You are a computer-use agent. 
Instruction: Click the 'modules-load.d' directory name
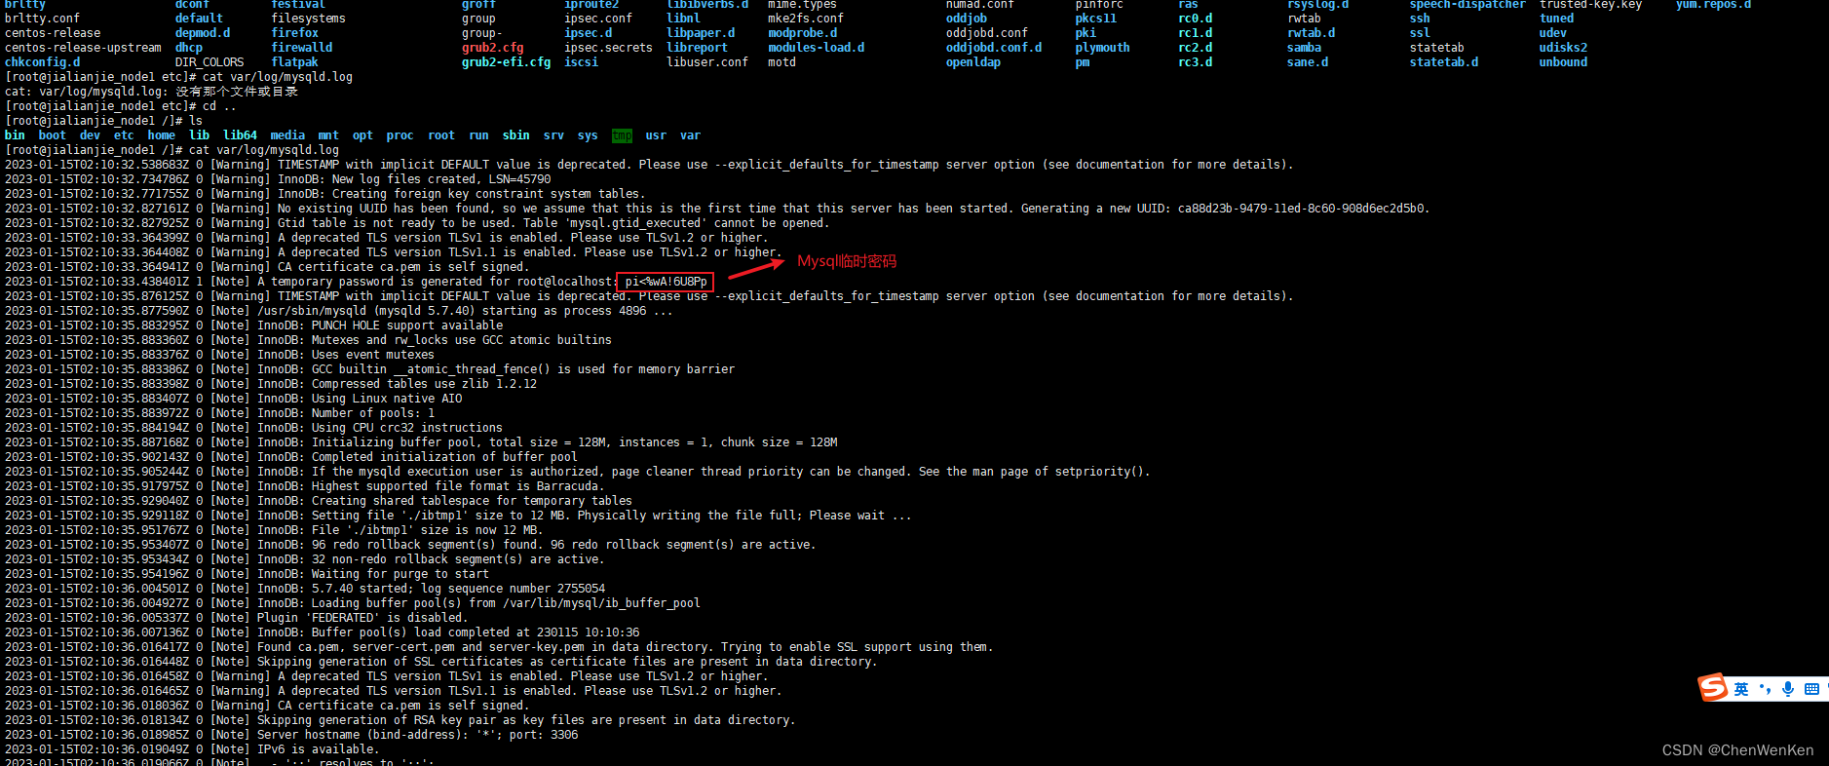coord(816,48)
